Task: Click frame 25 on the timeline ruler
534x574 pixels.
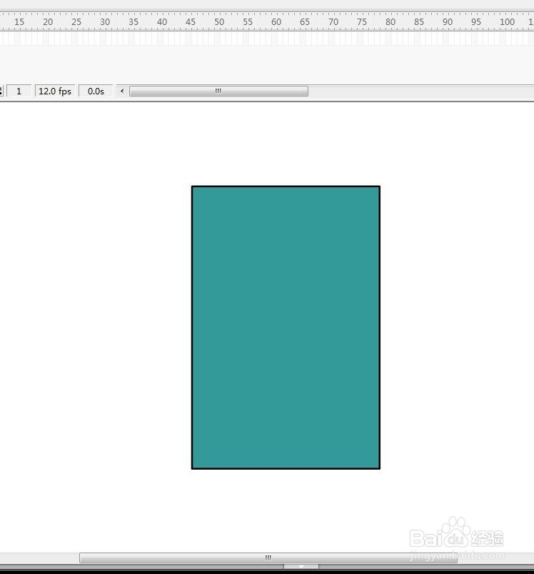Action: pos(76,22)
